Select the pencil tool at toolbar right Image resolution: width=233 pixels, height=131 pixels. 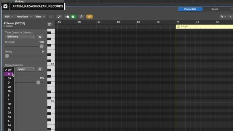point(230,17)
